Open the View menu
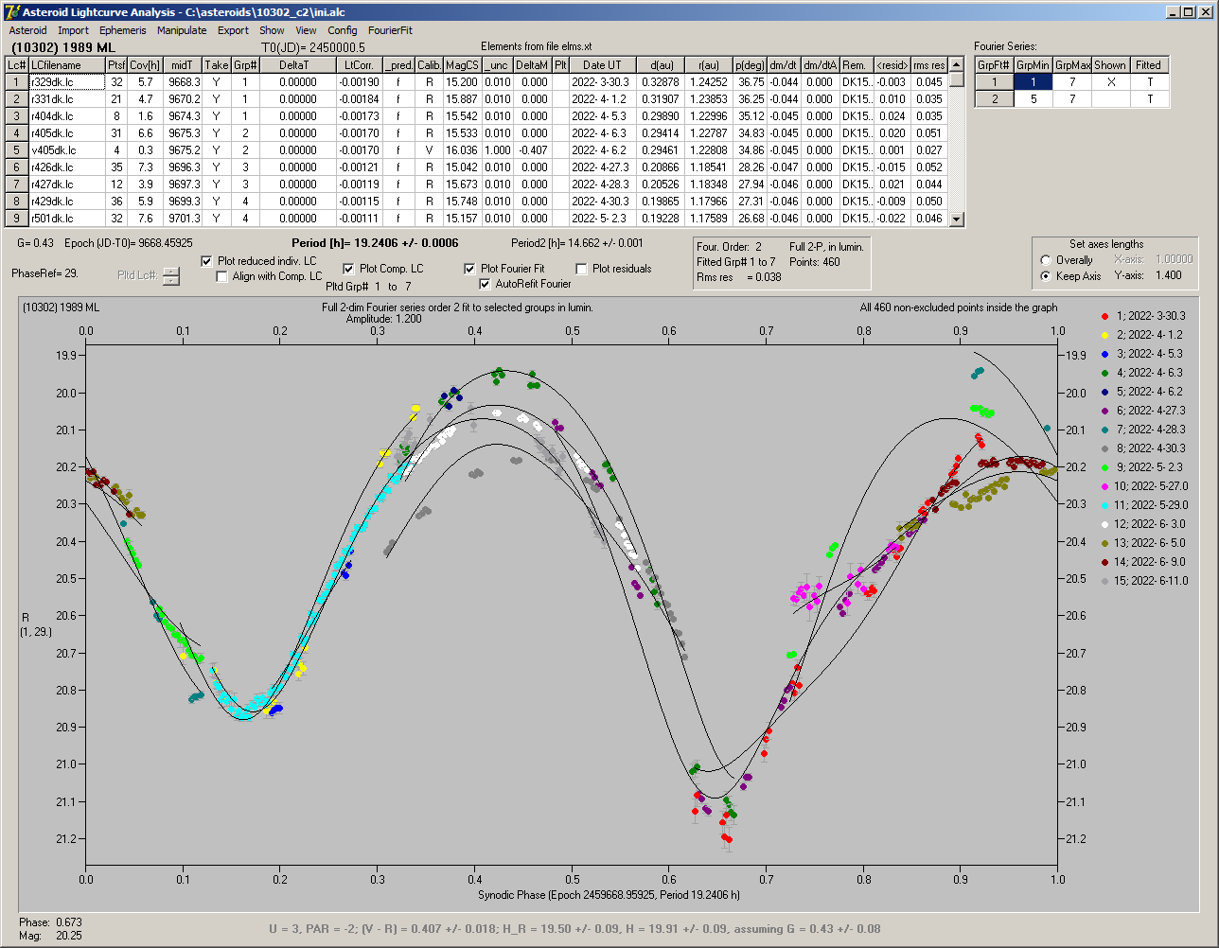Image resolution: width=1219 pixels, height=948 pixels. tap(306, 30)
